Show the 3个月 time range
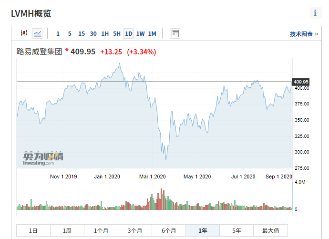329x239 pixels. coord(135,231)
